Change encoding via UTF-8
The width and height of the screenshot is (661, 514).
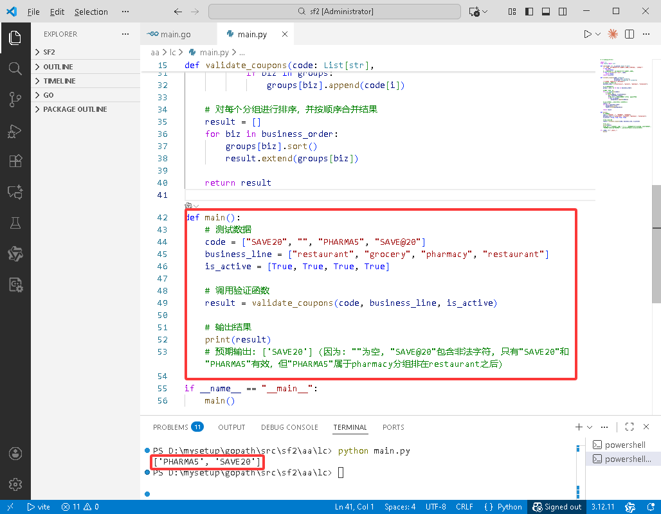coord(435,507)
